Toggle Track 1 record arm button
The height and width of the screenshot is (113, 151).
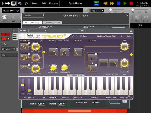pos(6,34)
